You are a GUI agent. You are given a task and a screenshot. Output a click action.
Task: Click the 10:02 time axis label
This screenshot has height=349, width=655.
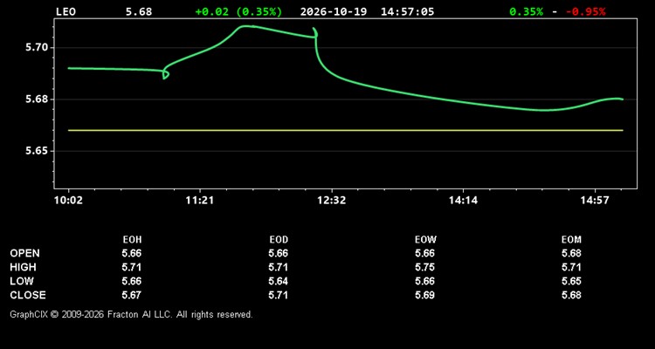(x=68, y=201)
